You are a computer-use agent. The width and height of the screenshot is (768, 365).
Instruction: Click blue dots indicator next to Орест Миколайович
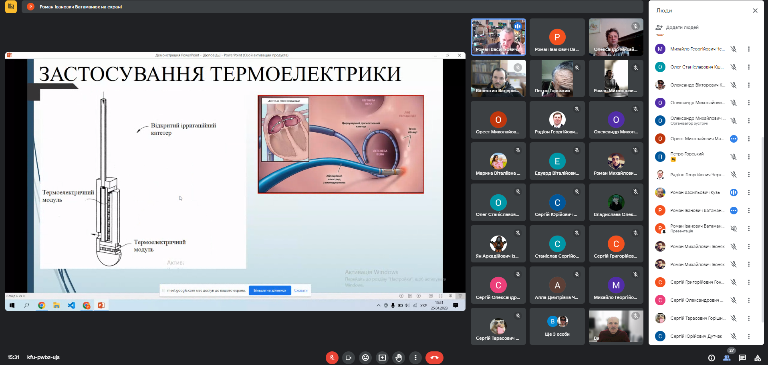734,139
